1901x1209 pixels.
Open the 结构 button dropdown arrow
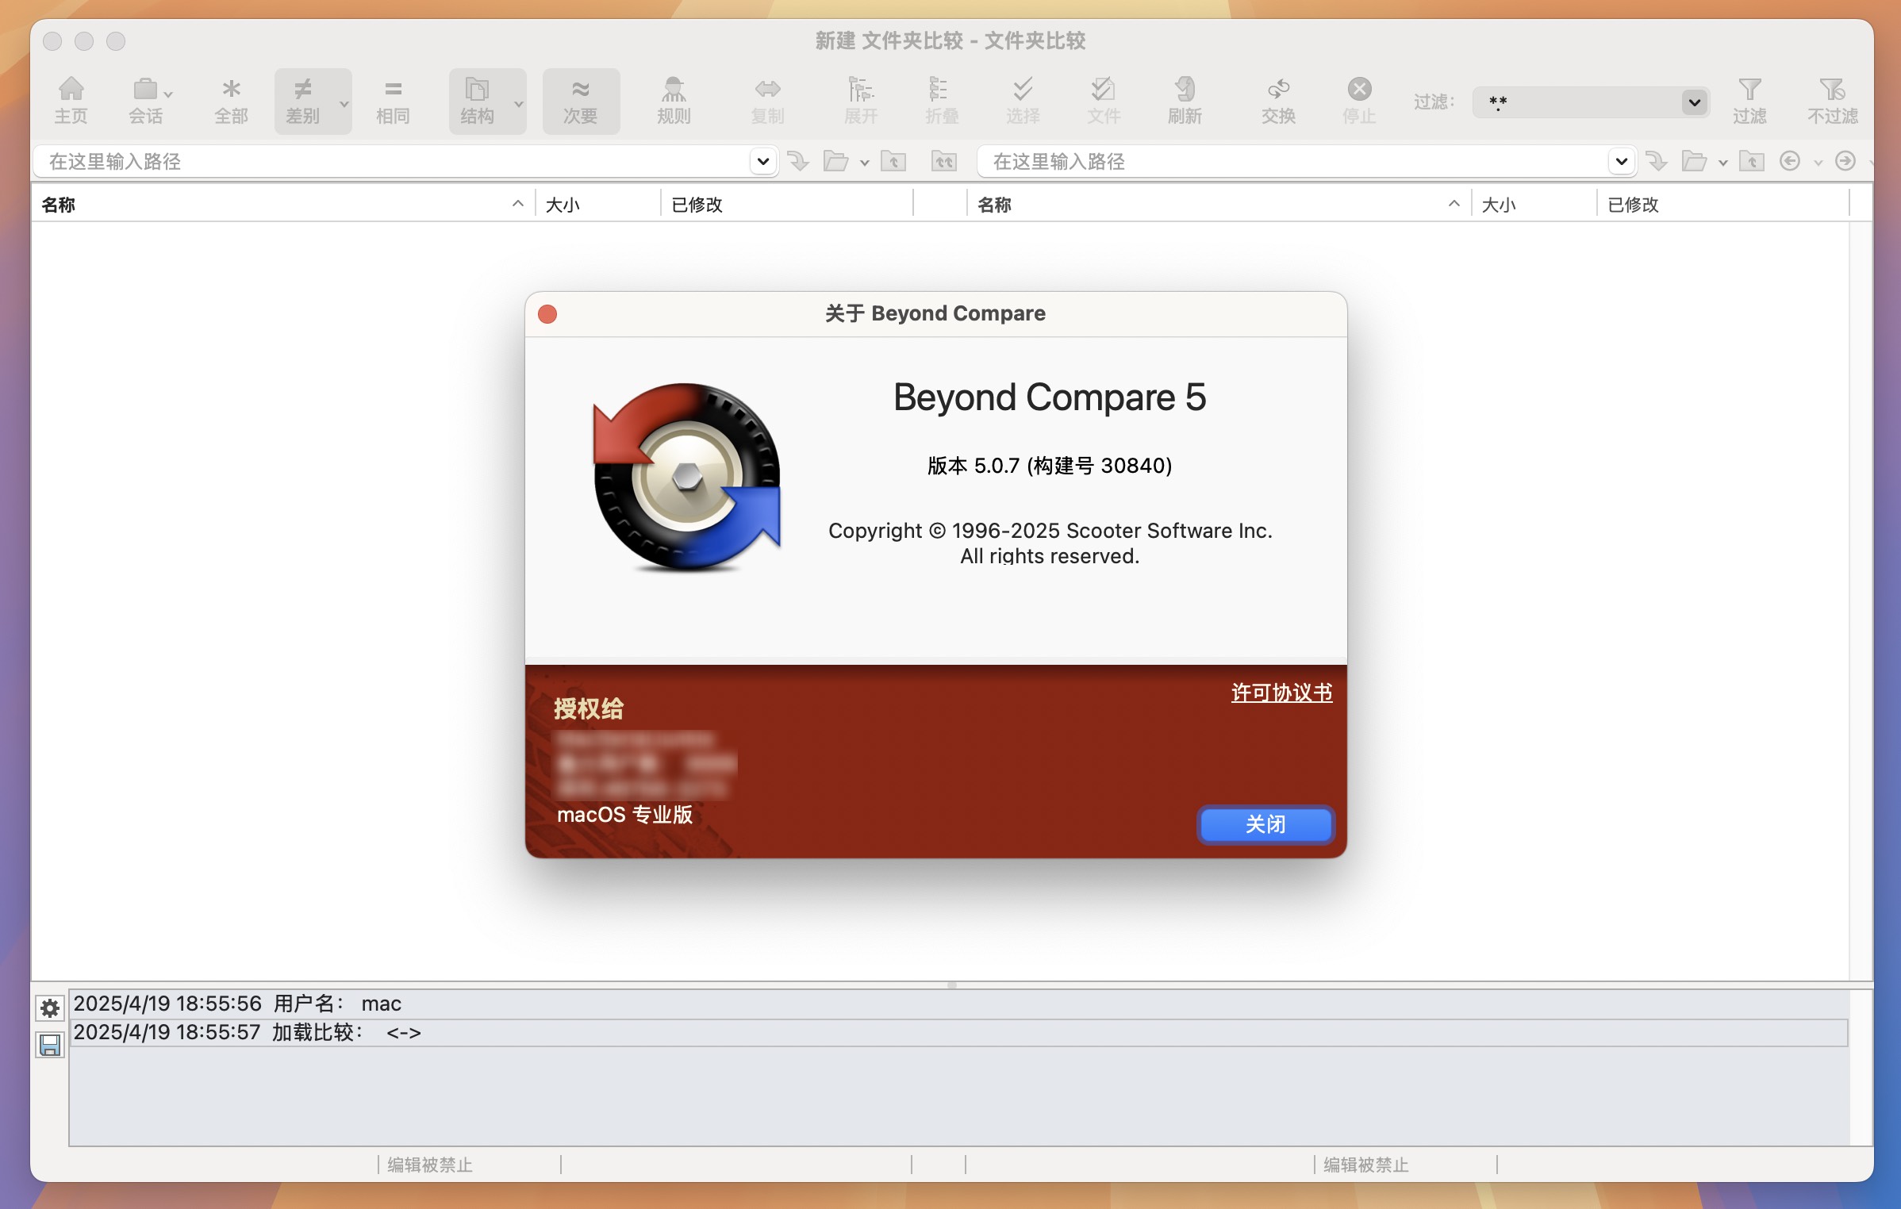pyautogui.click(x=518, y=103)
